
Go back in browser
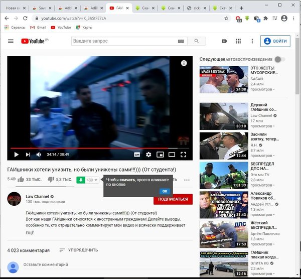pos(7,18)
